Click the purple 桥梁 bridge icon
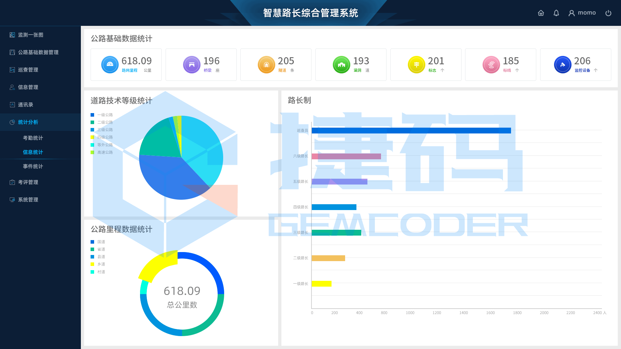This screenshot has height=349, width=621. 192,65
